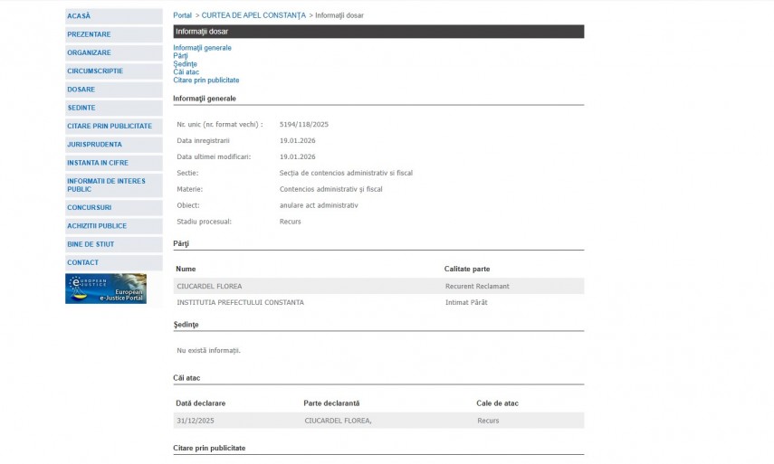
Task: Jump to the Căi atac anchor link
Action: tap(186, 72)
